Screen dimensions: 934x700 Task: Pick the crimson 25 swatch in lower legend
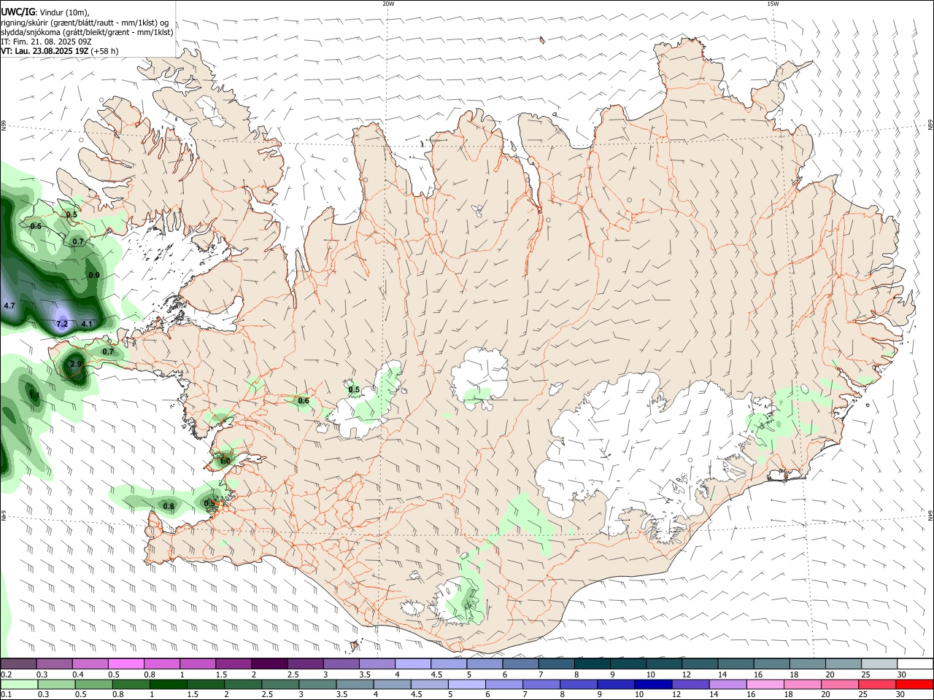tap(878, 684)
